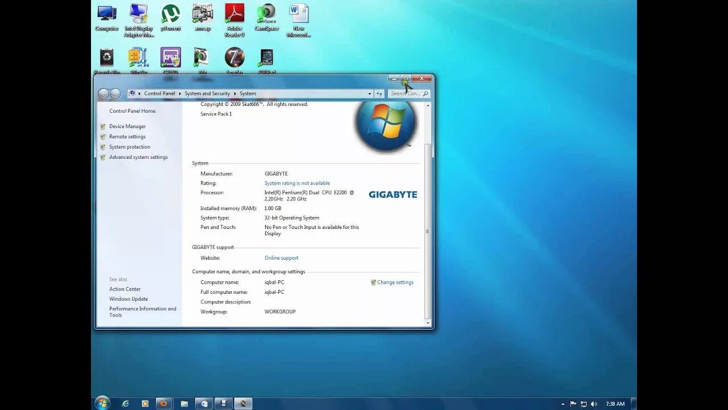Open the CamSpace desktop shortcut
Screen dimensions: 728x410
[x=266, y=18]
